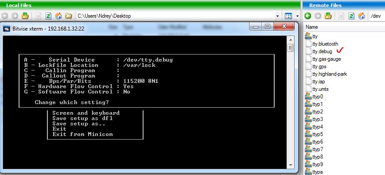Click the Software Flow Control 'No' value
The height and width of the screenshot is (175, 385).
click(127, 92)
